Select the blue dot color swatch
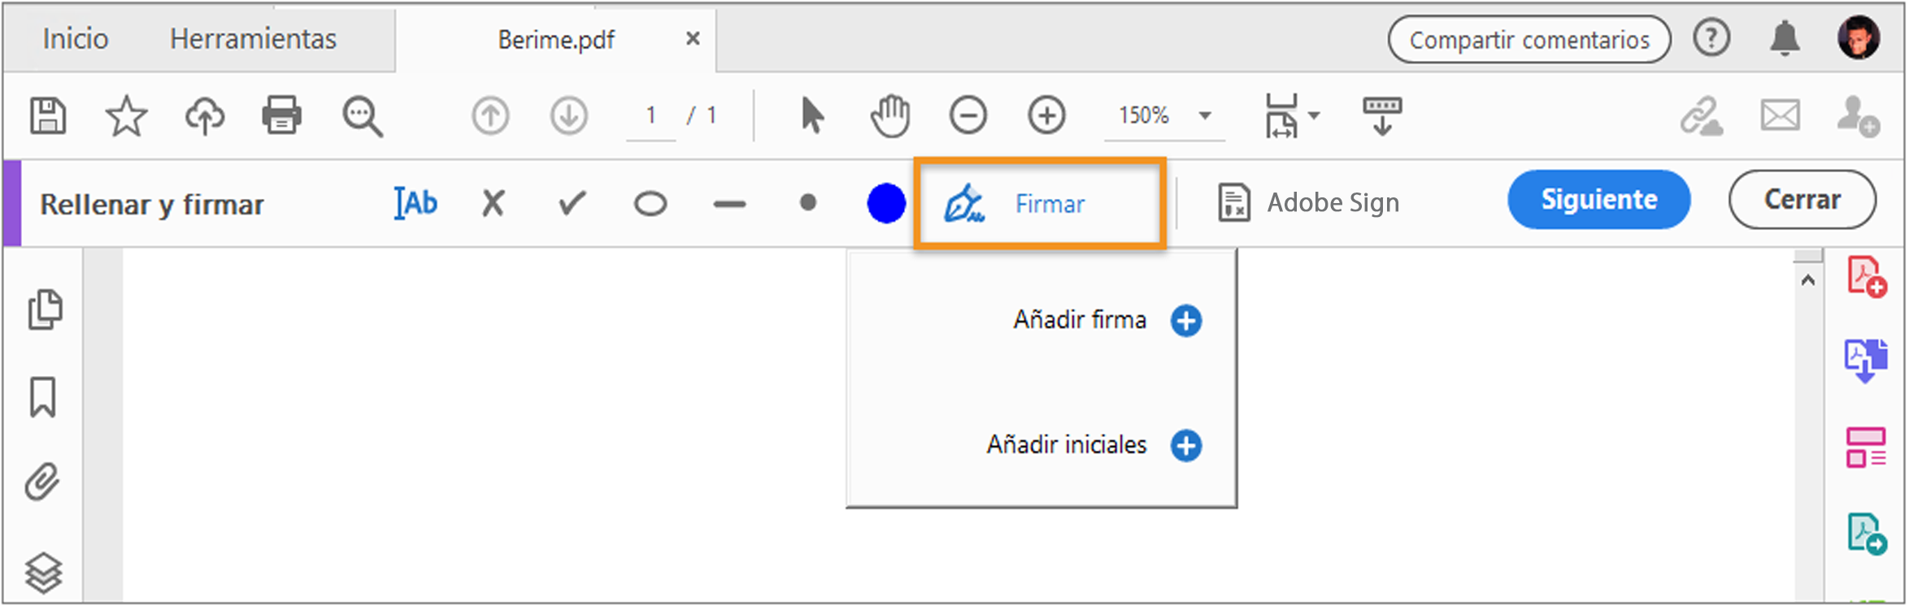This screenshot has height=606, width=1909. [885, 203]
